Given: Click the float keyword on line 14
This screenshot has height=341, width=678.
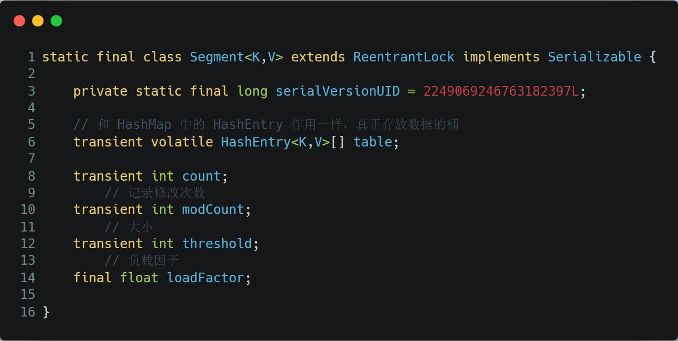Looking at the screenshot, I should click(139, 278).
